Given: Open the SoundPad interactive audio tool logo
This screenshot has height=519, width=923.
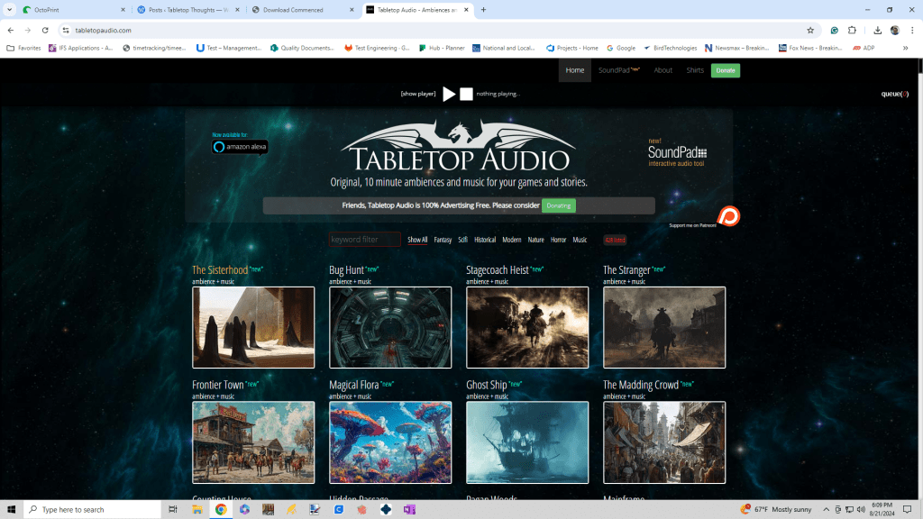Looking at the screenshot, I should click(x=677, y=152).
